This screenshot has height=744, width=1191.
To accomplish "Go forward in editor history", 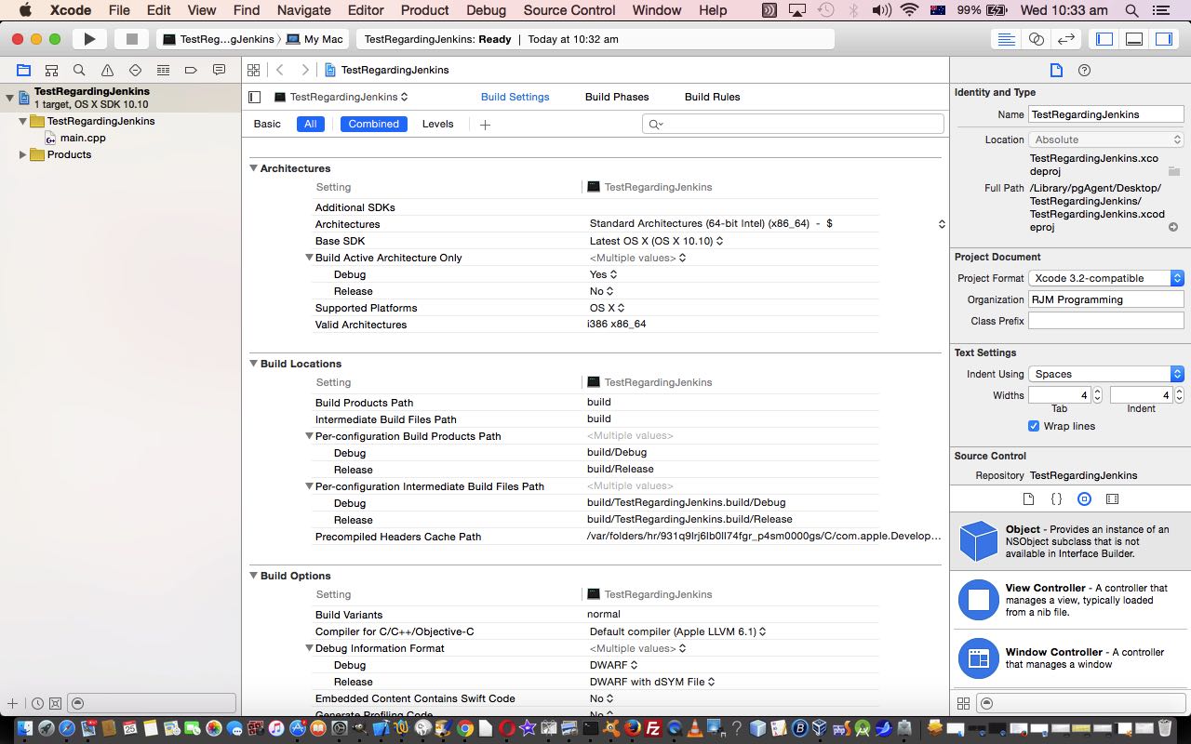I will tap(304, 70).
